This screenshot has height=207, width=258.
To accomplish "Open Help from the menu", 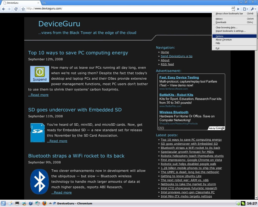I will [235, 43].
